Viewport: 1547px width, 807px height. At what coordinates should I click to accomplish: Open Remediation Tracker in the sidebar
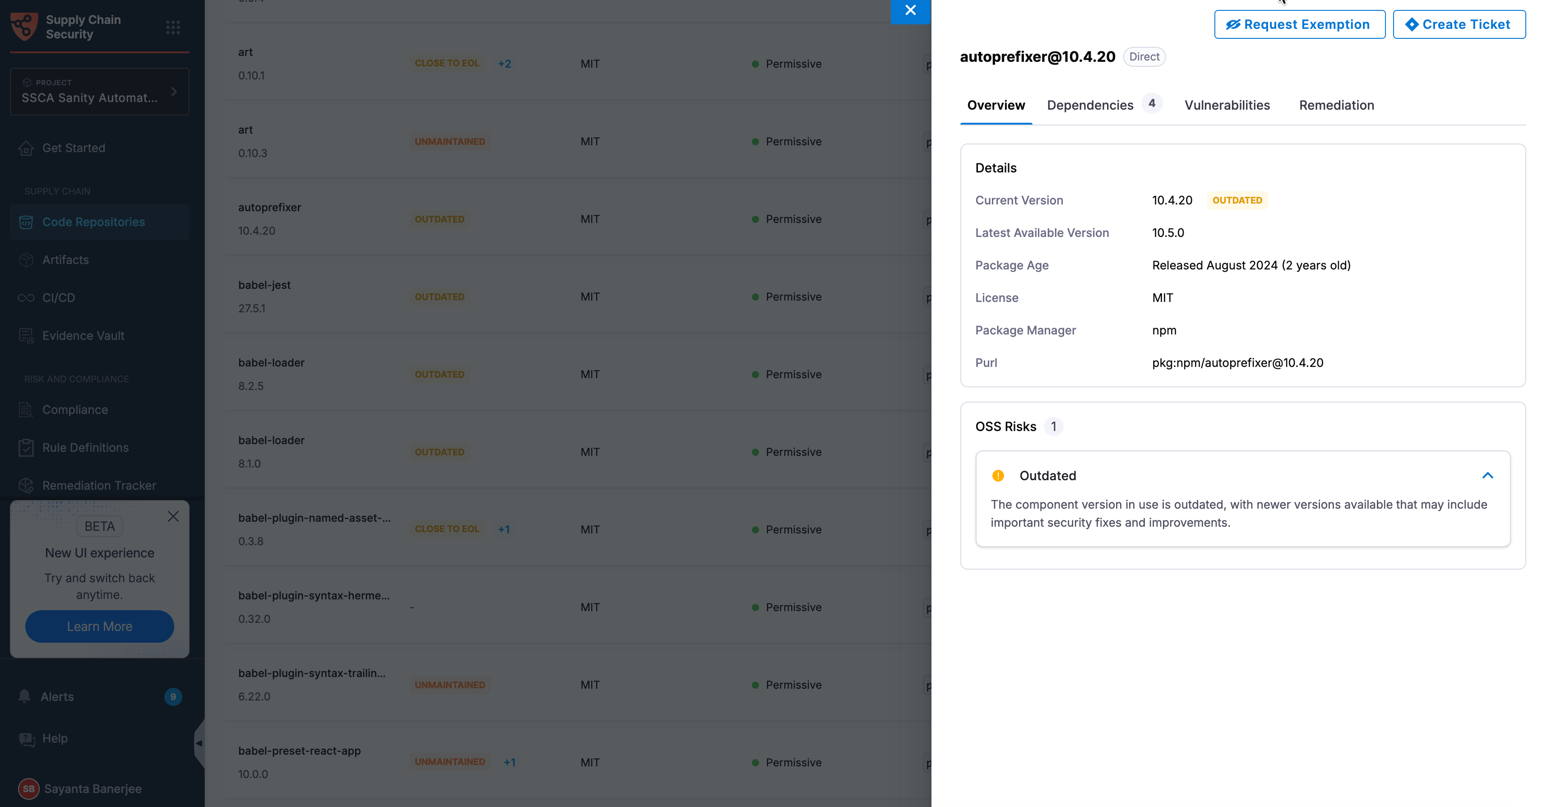click(99, 485)
